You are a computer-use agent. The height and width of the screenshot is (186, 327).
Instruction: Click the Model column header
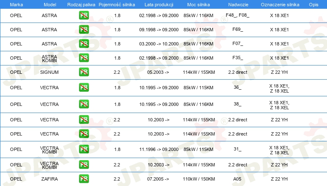coord(50,5)
